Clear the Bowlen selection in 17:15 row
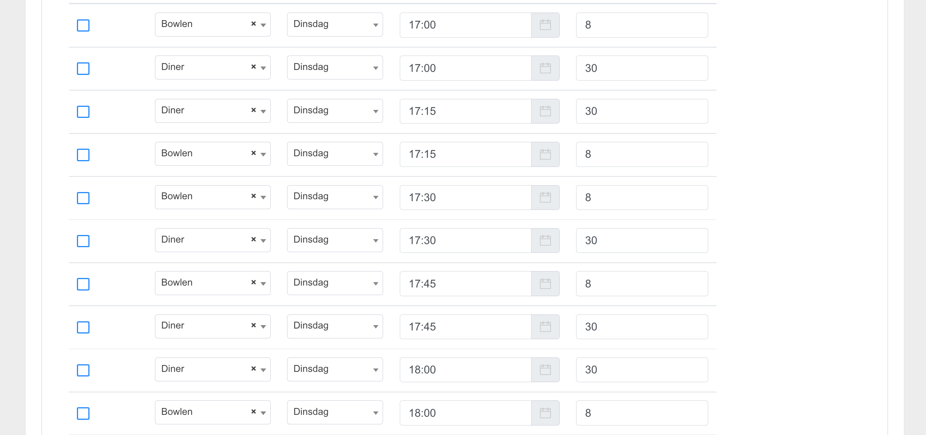Screen dimensions: 926x435 (254, 153)
